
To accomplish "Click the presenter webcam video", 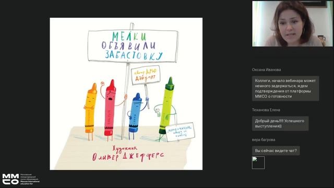I will pyautogui.click(x=292, y=23).
